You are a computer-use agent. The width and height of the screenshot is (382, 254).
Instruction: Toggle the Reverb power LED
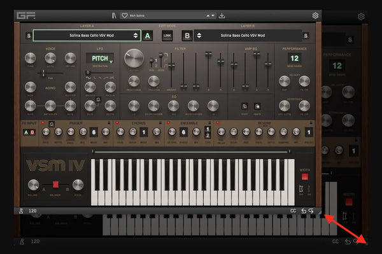pos(218,123)
